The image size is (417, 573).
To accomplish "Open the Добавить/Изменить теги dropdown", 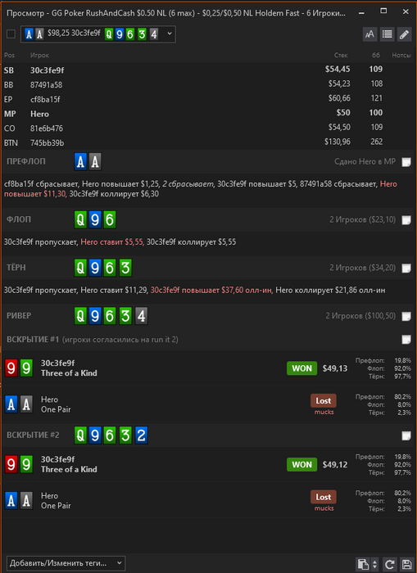I will pyautogui.click(x=66, y=563).
